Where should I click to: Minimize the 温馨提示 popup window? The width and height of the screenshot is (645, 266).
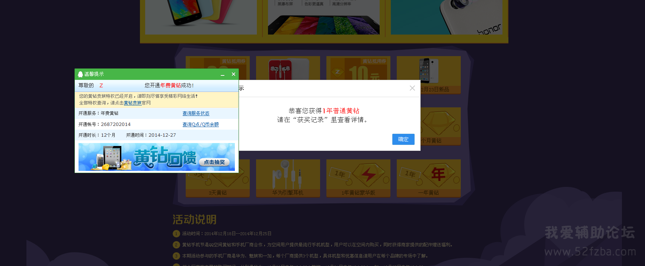(223, 75)
